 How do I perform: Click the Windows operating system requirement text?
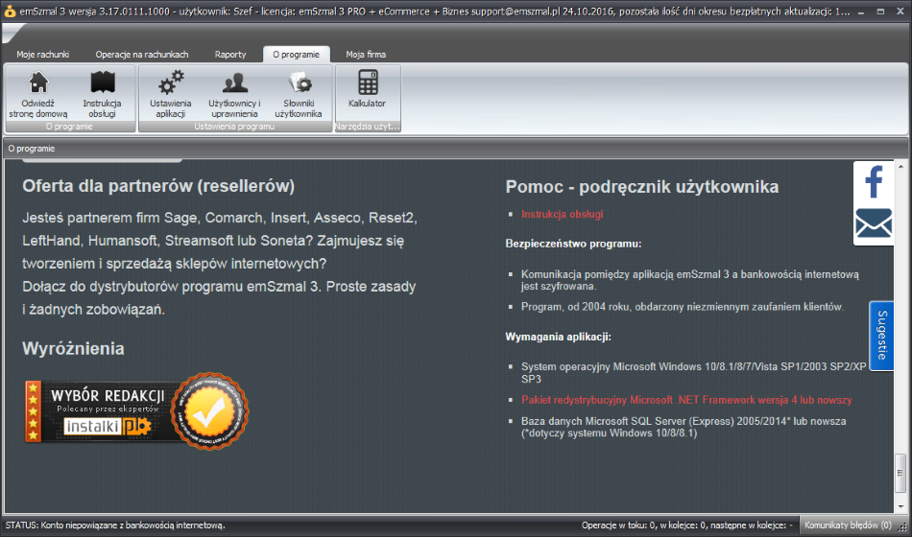(x=693, y=372)
